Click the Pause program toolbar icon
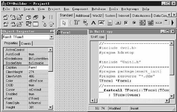Image resolution: width=177 pixels, height=112 pixels. point(51,17)
